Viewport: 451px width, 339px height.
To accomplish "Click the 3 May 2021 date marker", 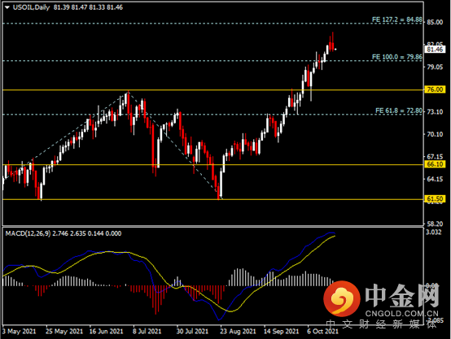I will [19, 331].
